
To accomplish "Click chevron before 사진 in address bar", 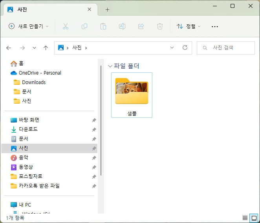I will pyautogui.click(x=68, y=48).
